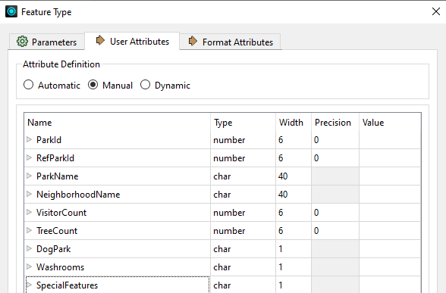This screenshot has width=446, height=293.
Task: Close the Feature Type dialog
Action: coord(435,11)
